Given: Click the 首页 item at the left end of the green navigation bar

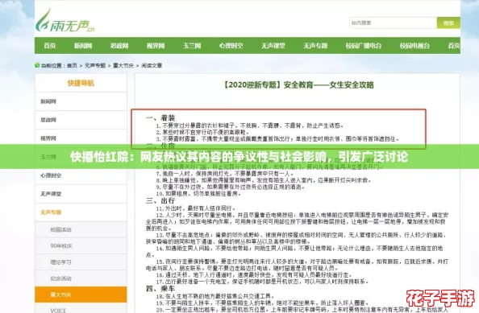Looking at the screenshot, I should (x=50, y=46).
